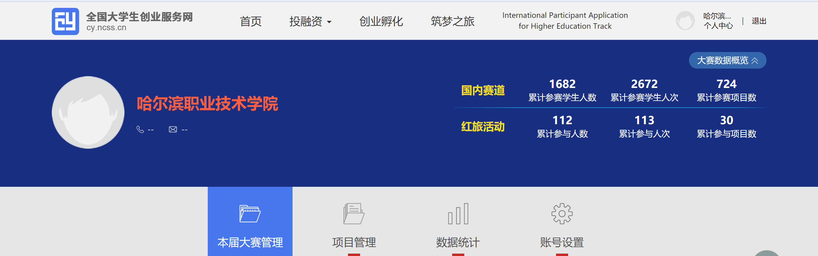This screenshot has width=818, height=256.
Task: Open 个人中心 personal center link
Action: tap(718, 26)
